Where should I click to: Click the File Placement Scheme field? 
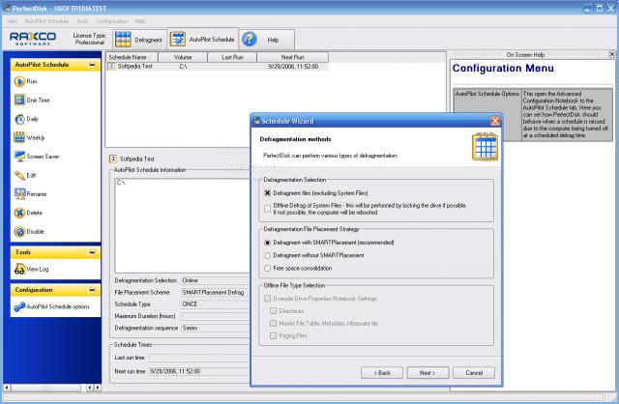(216, 292)
